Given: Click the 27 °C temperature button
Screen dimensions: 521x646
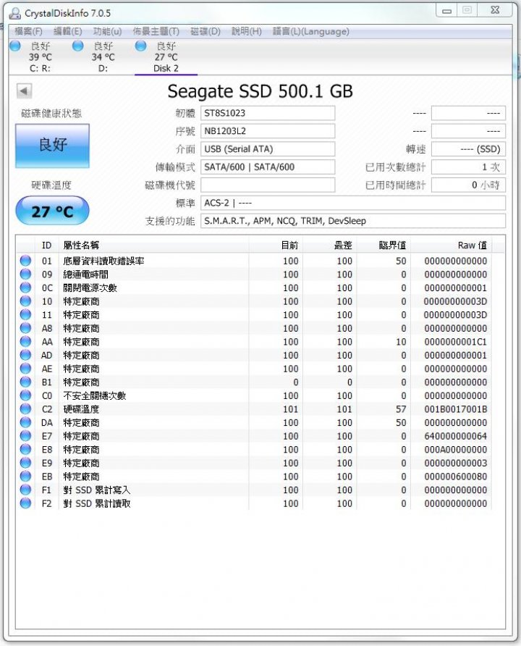Looking at the screenshot, I should click(52, 211).
